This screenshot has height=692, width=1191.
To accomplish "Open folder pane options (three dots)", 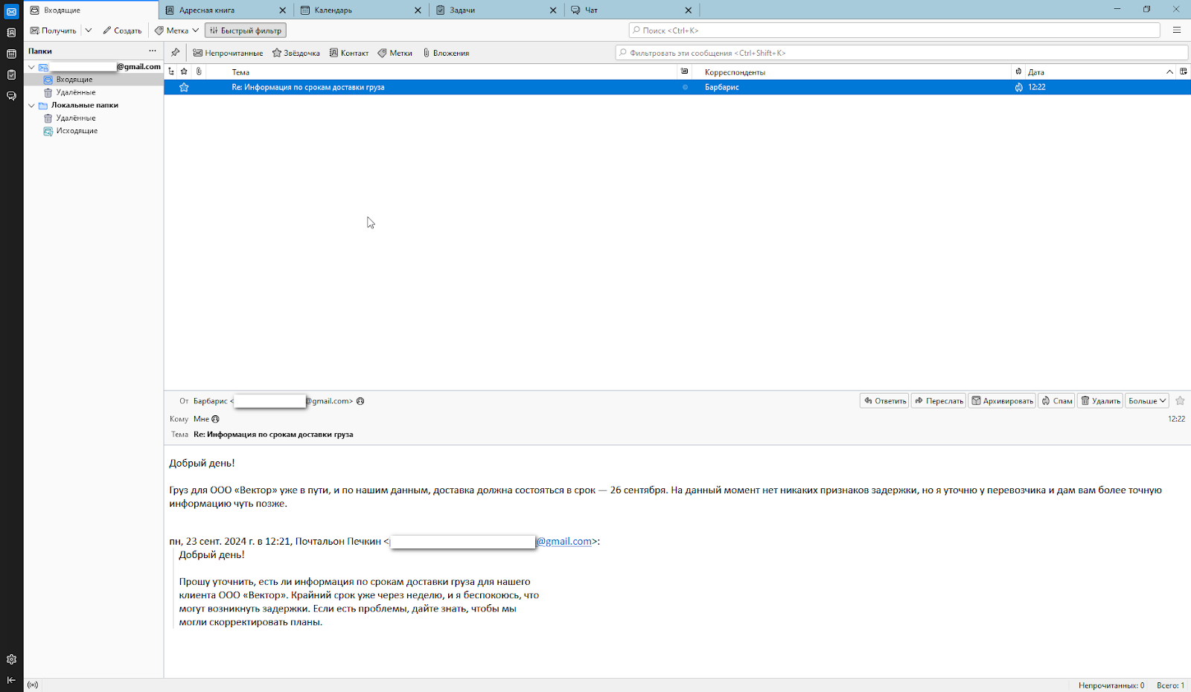I will [153, 51].
